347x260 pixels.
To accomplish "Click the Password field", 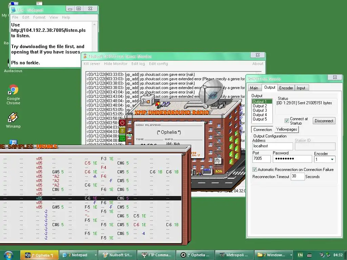I will click(292, 159).
